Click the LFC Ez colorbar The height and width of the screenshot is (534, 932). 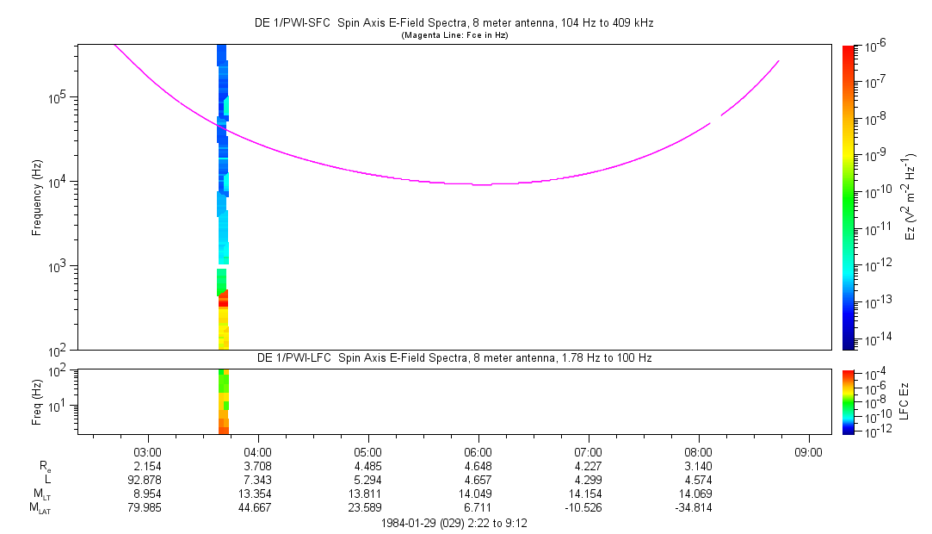[849, 401]
